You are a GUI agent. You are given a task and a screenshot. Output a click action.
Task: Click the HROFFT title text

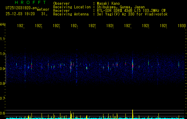click(31, 2)
